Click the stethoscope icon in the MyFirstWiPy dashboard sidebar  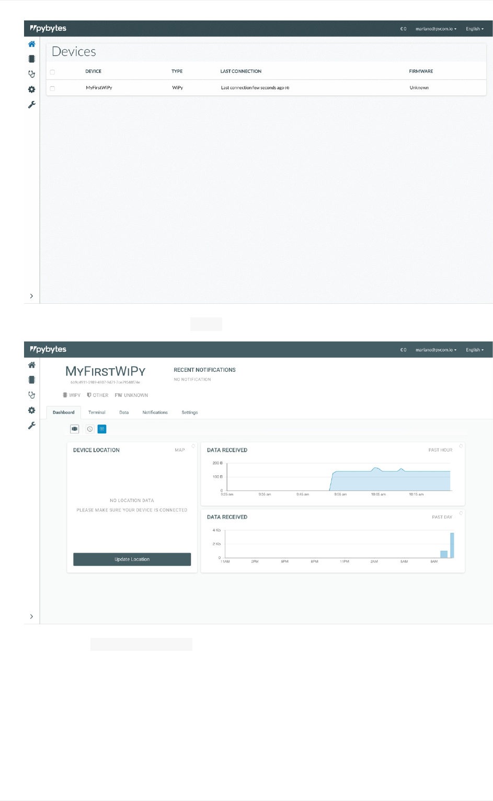[x=31, y=395]
